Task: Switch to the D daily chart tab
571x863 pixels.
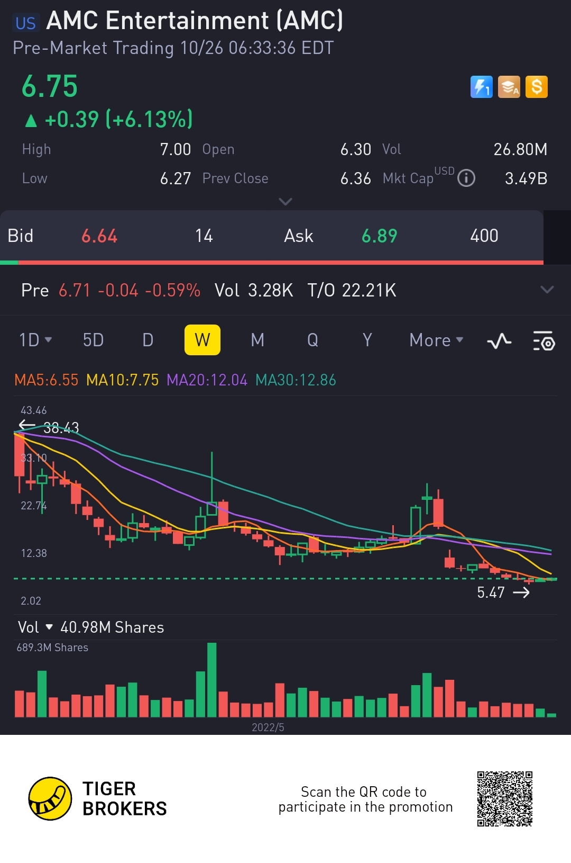Action: [148, 340]
